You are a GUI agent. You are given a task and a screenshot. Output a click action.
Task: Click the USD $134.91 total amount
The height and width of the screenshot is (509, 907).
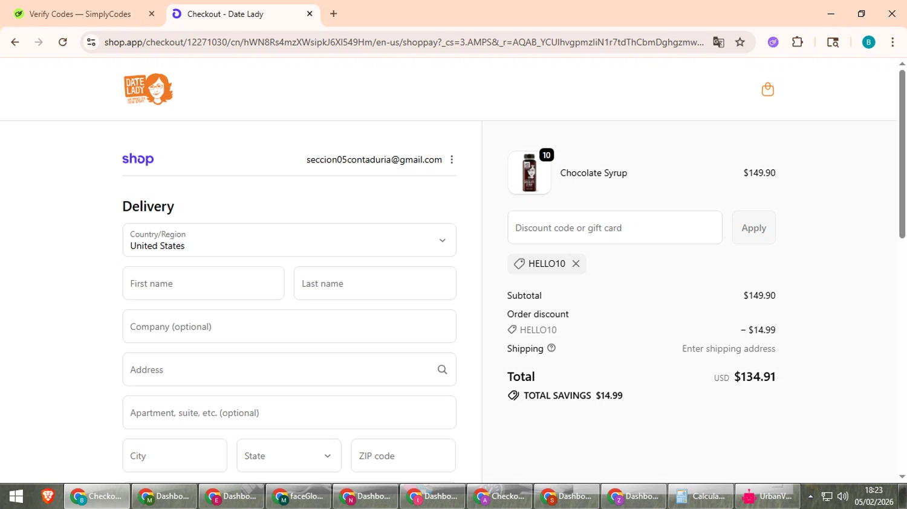point(744,377)
